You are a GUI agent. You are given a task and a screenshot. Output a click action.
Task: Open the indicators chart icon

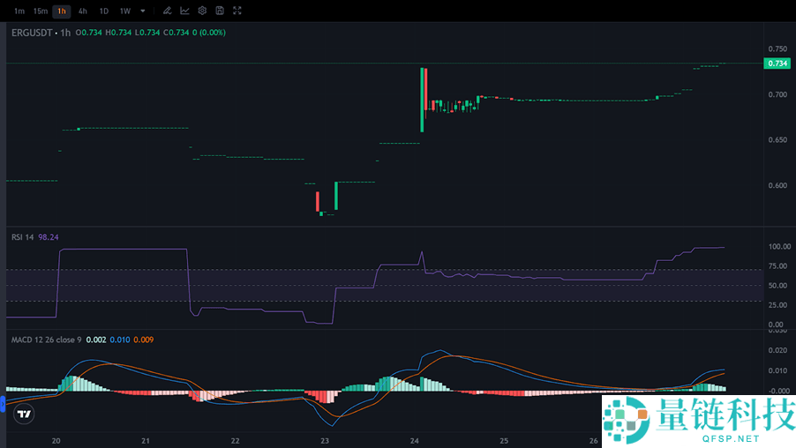pos(184,11)
